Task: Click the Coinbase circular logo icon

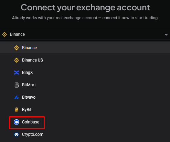Action: [17, 122]
